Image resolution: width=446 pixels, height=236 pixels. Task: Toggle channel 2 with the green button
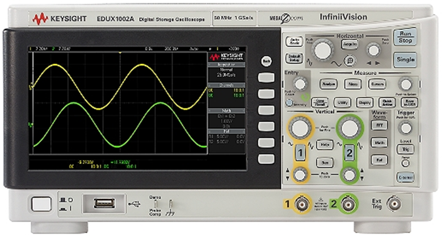(350, 153)
